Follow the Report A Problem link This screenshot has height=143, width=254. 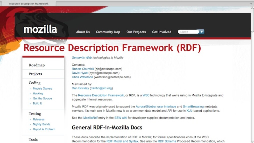pos(44,129)
